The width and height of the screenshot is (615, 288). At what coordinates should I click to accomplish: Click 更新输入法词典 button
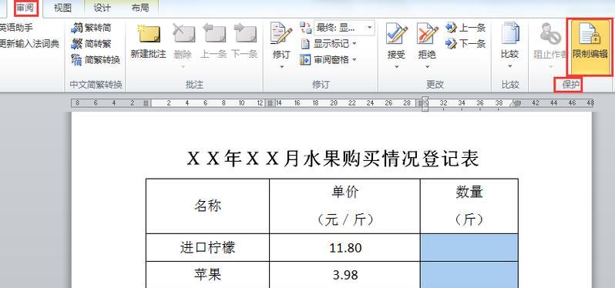pyautogui.click(x=29, y=43)
